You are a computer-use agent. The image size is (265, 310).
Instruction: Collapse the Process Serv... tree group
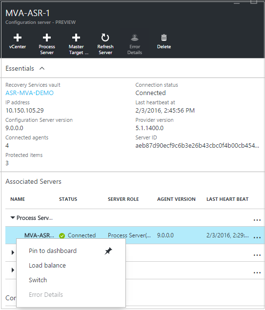coord(13,218)
